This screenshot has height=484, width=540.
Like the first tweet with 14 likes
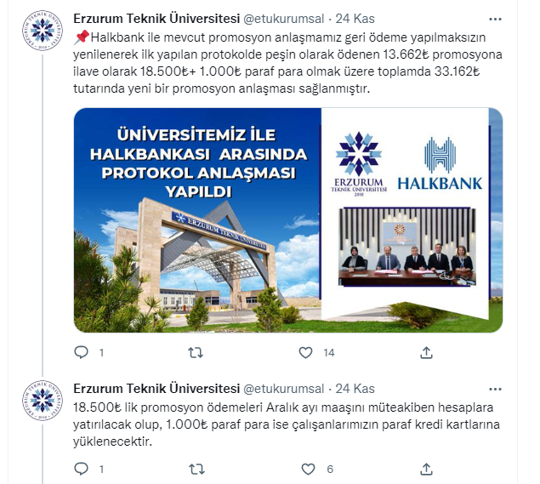click(x=305, y=352)
